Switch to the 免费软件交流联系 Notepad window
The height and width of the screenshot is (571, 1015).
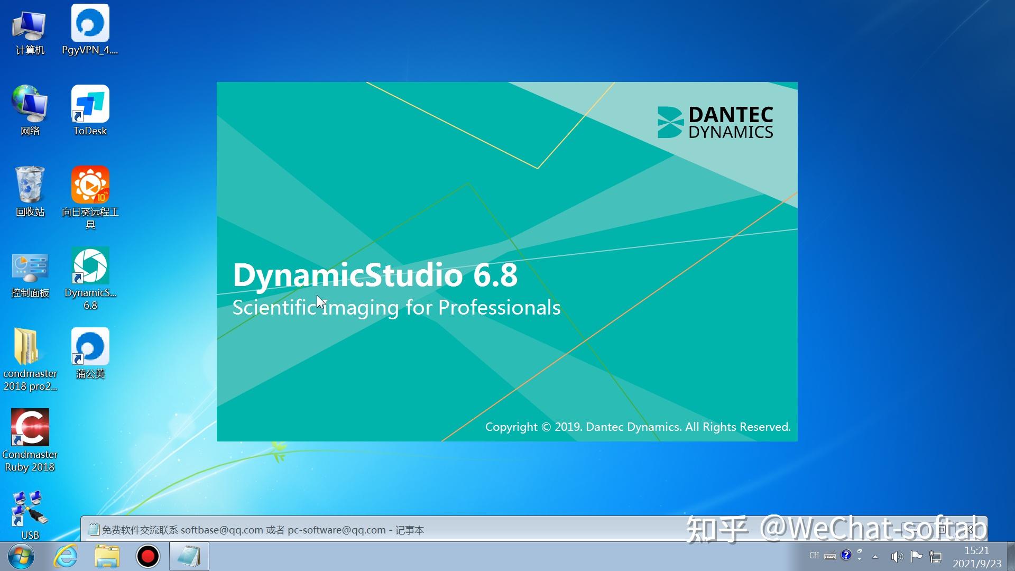(x=188, y=556)
